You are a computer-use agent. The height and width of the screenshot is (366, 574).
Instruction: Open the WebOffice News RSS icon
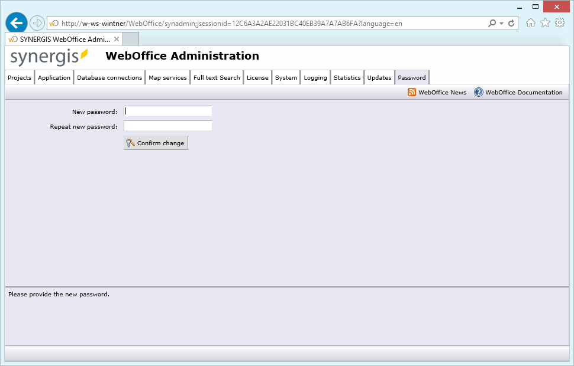click(412, 92)
